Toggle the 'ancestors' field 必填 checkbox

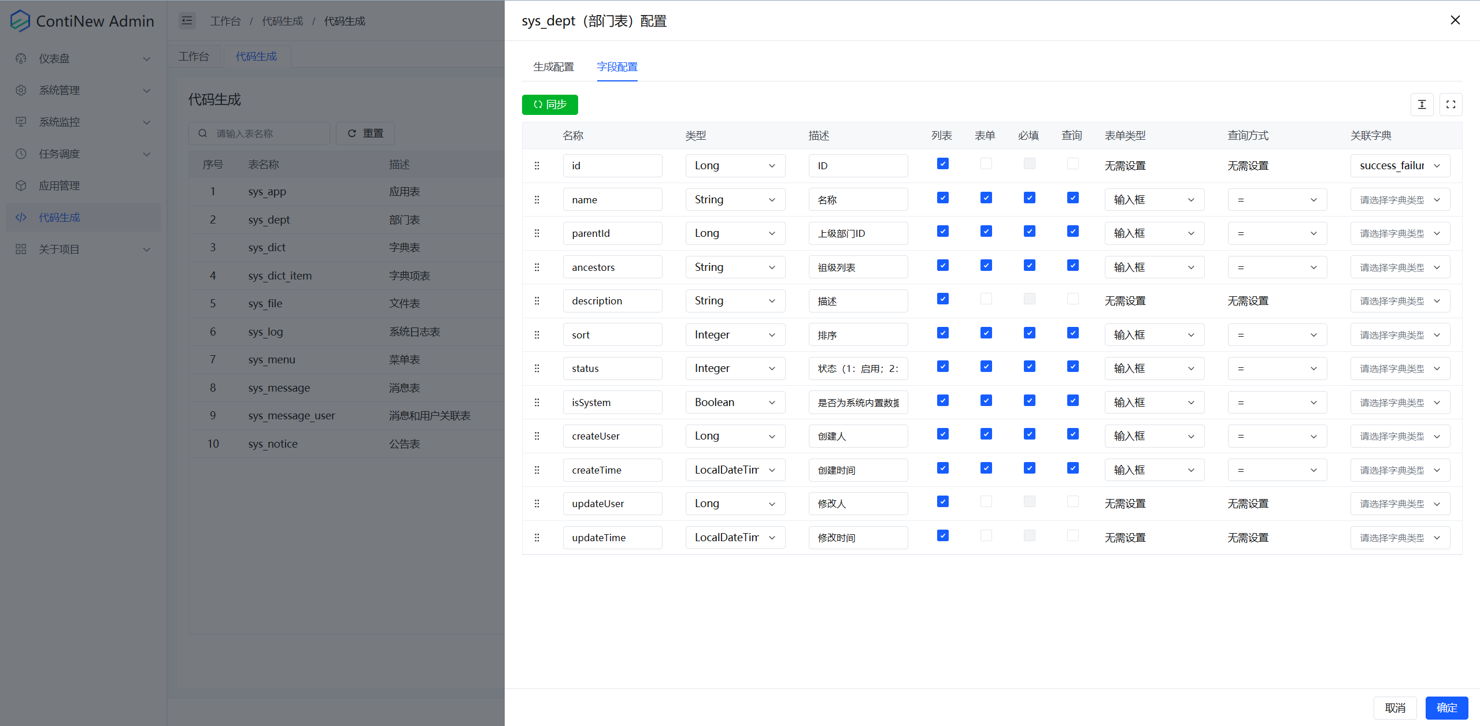[1030, 266]
